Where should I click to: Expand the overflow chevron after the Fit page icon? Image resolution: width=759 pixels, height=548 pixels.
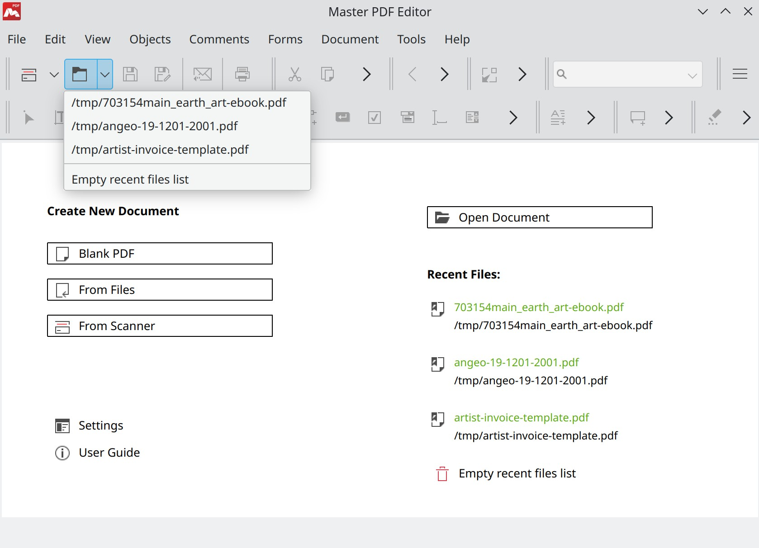(x=522, y=74)
